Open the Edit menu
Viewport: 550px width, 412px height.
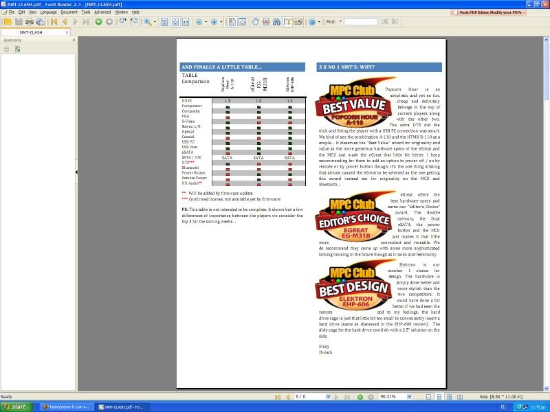[x=22, y=12]
